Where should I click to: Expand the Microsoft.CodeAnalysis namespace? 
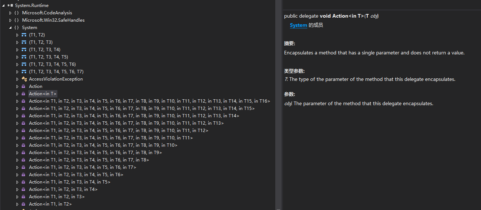point(10,13)
